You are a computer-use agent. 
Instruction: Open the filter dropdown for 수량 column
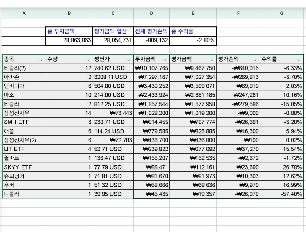pos(88,59)
